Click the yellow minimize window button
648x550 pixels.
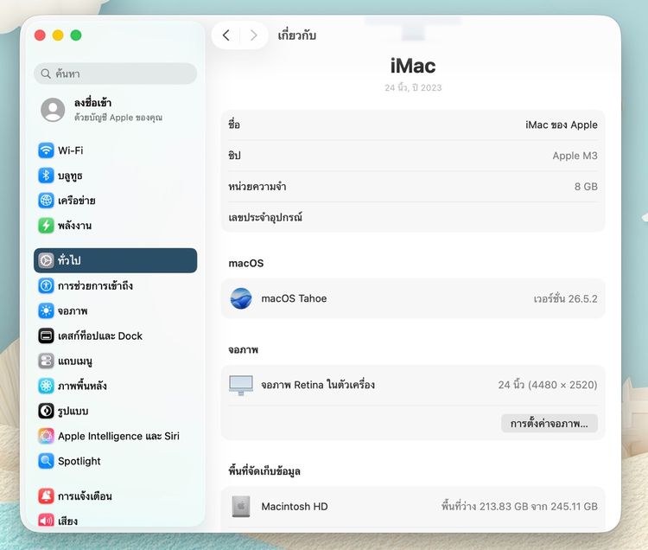(x=58, y=35)
